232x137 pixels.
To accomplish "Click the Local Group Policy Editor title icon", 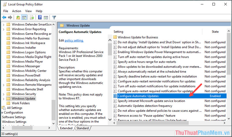I will tap(5, 4).
